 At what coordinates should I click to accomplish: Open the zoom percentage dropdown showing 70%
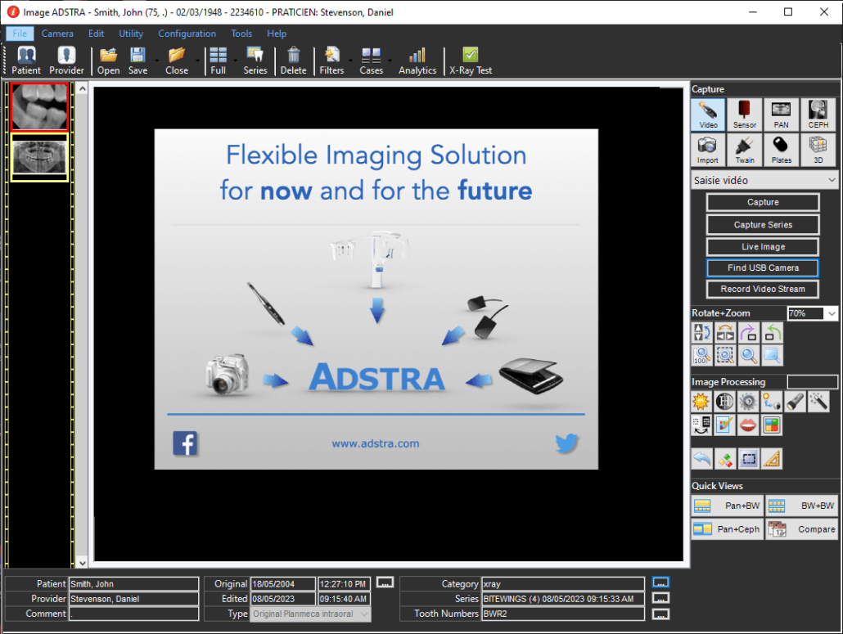click(x=833, y=313)
